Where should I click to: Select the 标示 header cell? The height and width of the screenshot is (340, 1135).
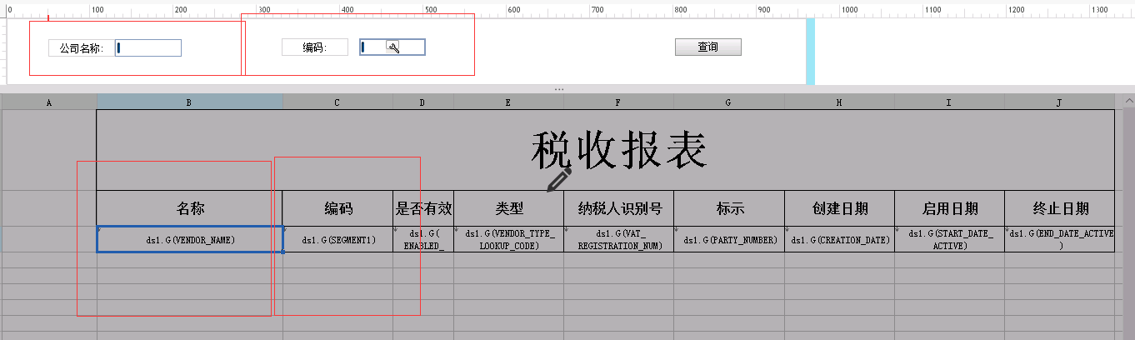[728, 208]
